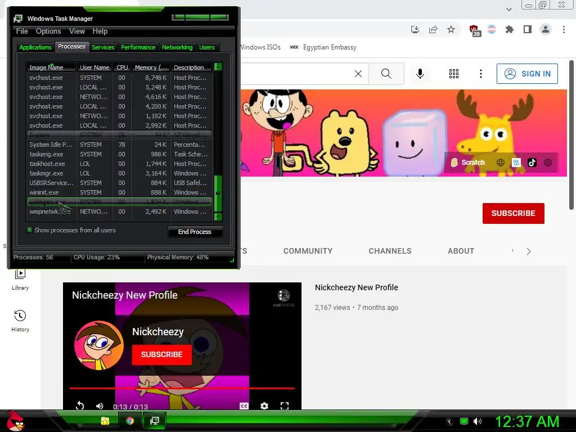Click the striped flag extension icon
This screenshot has width=576, height=432.
click(492, 29)
